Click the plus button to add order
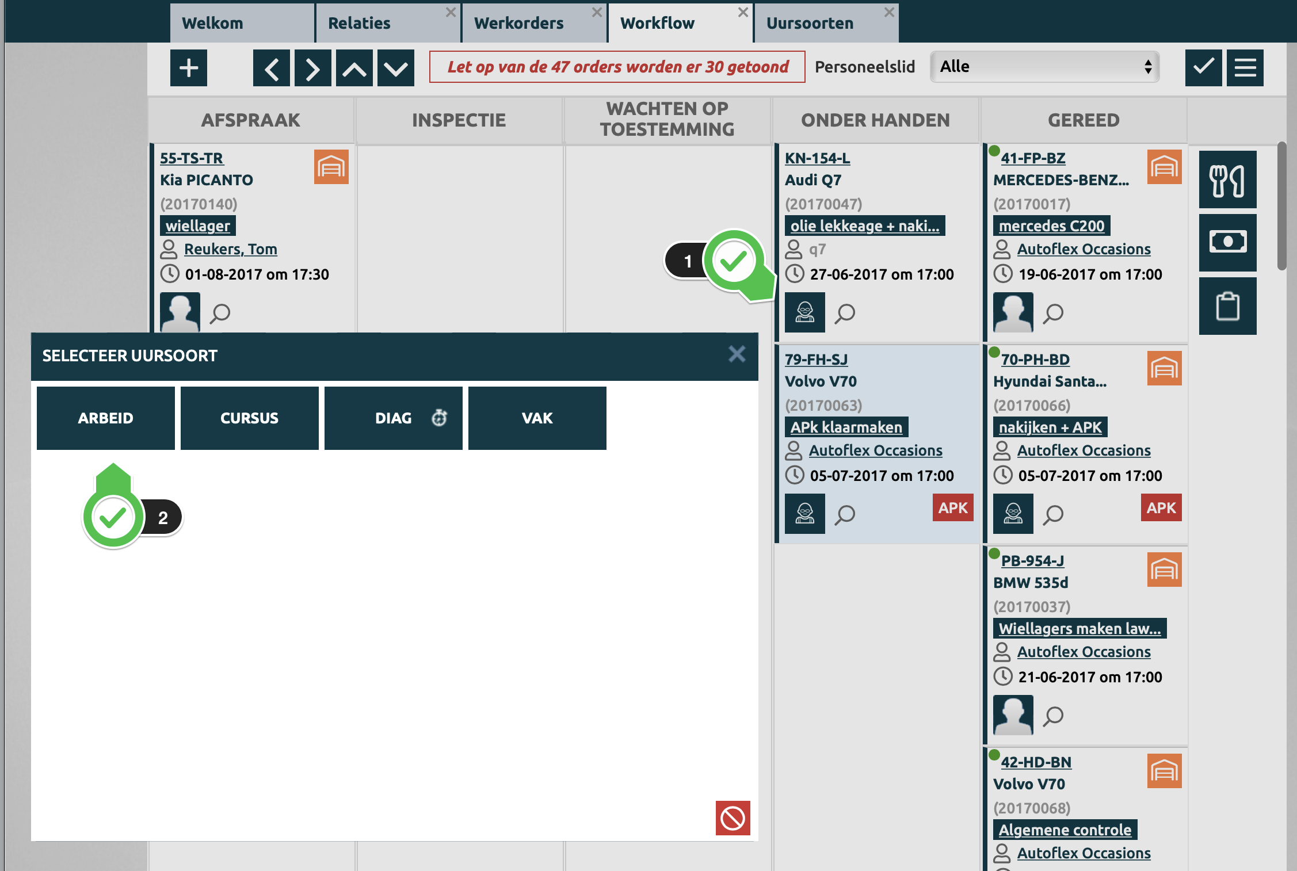 188,68
